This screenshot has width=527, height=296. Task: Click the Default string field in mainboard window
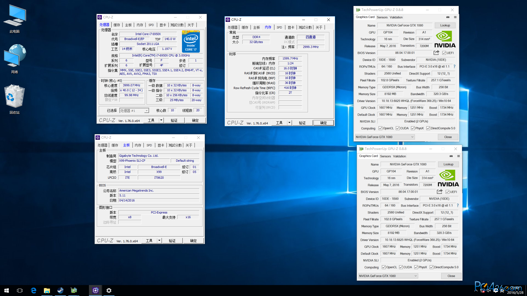(x=185, y=161)
